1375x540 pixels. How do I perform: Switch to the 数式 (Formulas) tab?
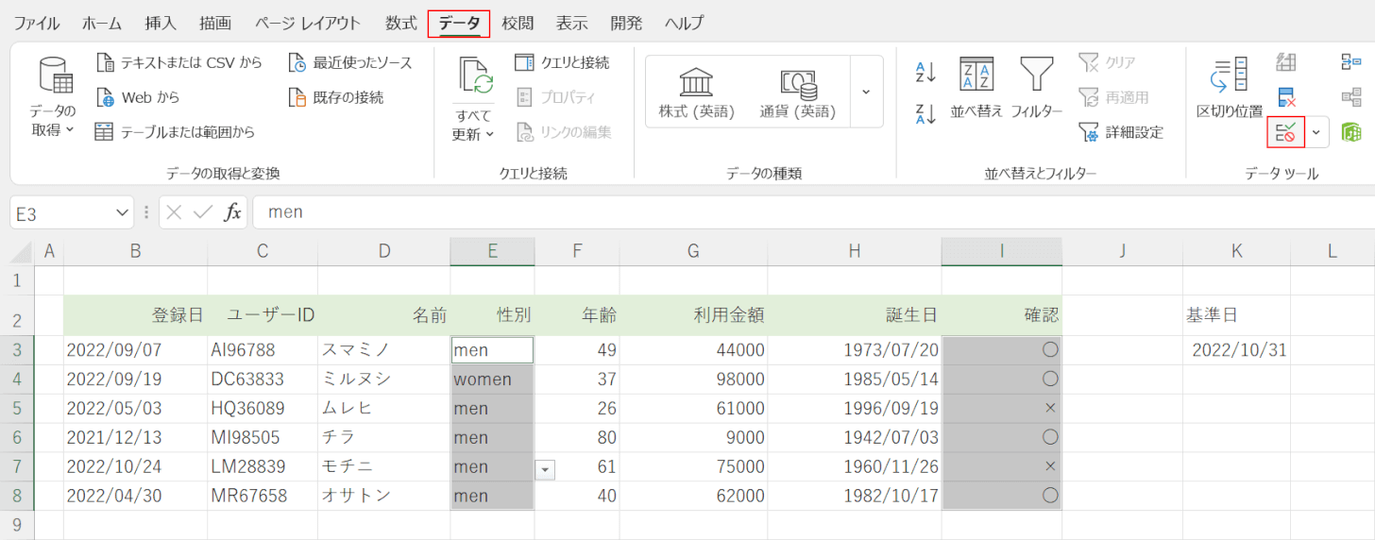(400, 23)
